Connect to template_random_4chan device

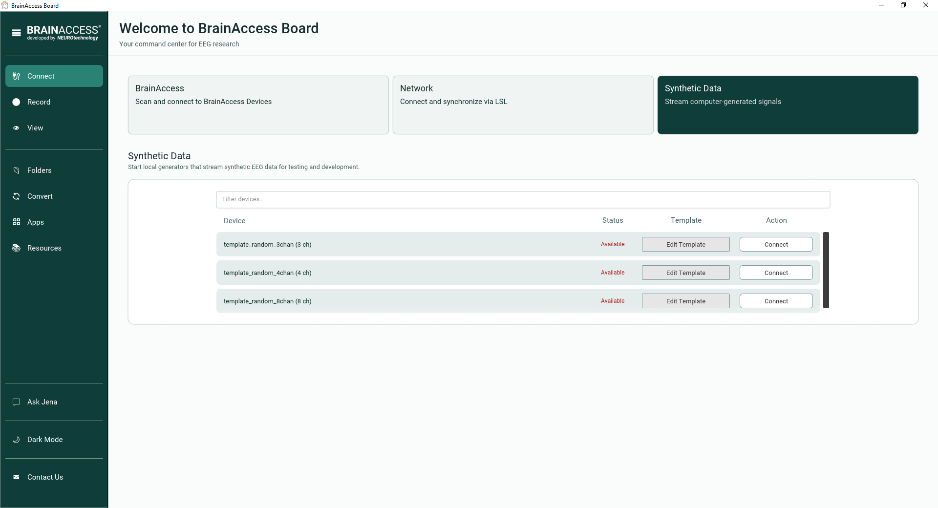tap(776, 273)
